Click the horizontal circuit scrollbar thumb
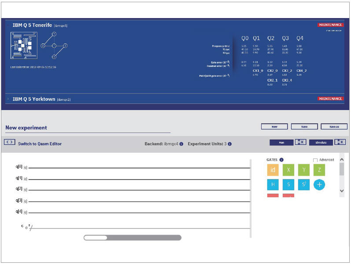Screen dimensions: 351x265 point(96,238)
